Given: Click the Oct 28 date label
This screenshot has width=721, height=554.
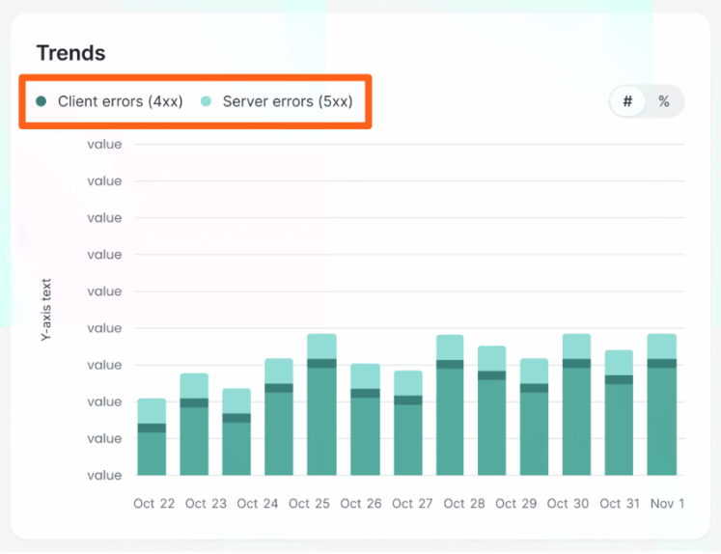Looking at the screenshot, I should coord(464,504).
